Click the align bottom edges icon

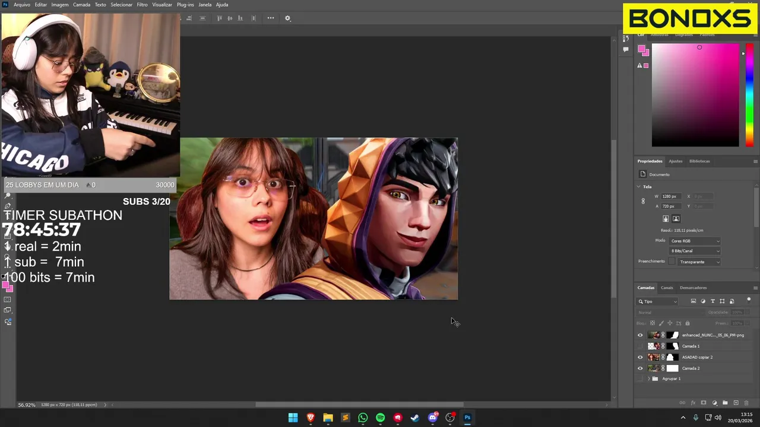pyautogui.click(x=240, y=18)
